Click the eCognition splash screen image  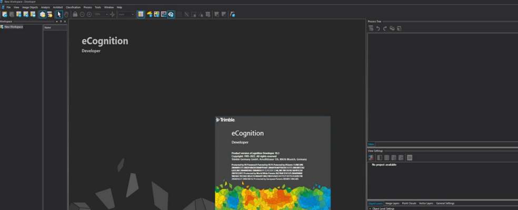click(x=273, y=163)
